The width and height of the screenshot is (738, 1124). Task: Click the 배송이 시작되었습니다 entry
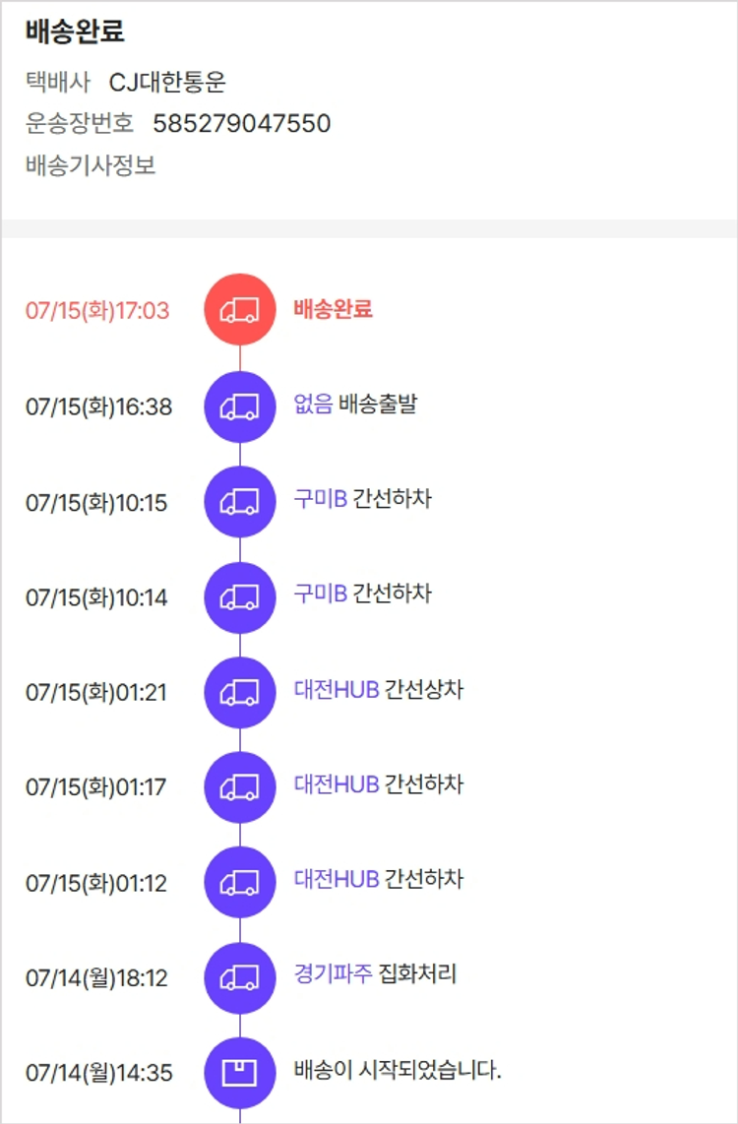coord(398,1070)
